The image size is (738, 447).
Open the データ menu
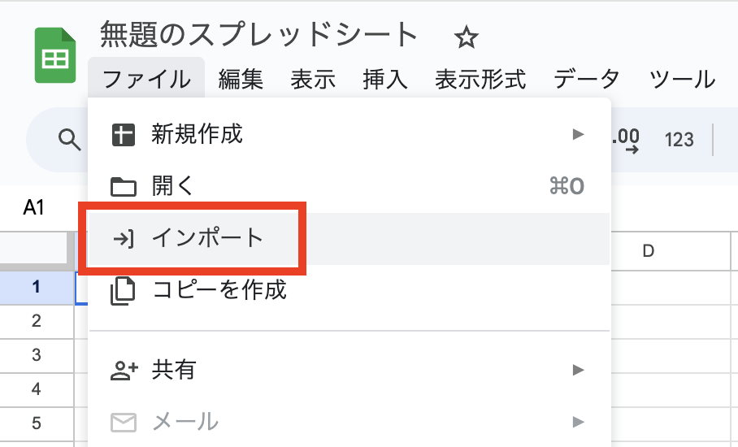pyautogui.click(x=587, y=80)
